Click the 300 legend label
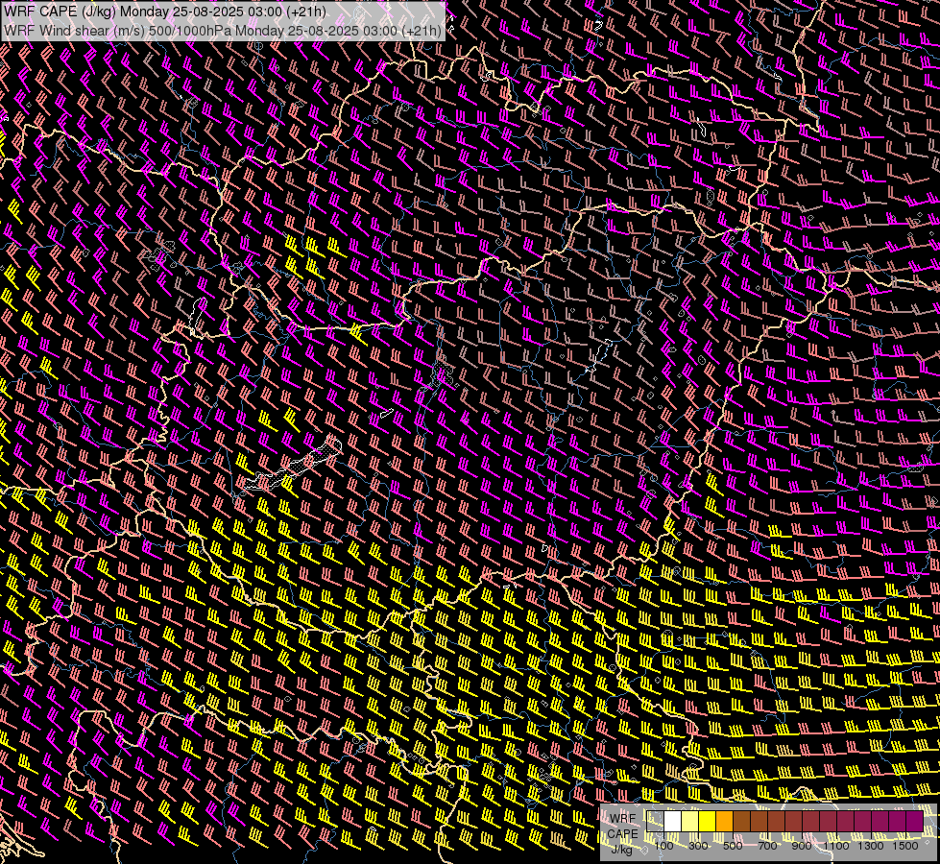 [698, 846]
